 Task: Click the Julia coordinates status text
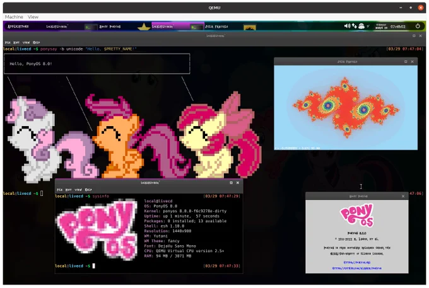[297, 148]
